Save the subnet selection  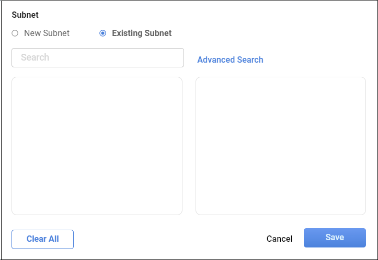[335, 238]
